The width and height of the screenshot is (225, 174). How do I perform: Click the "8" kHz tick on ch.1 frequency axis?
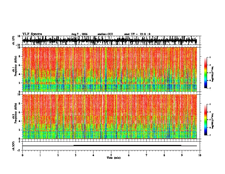20,56
